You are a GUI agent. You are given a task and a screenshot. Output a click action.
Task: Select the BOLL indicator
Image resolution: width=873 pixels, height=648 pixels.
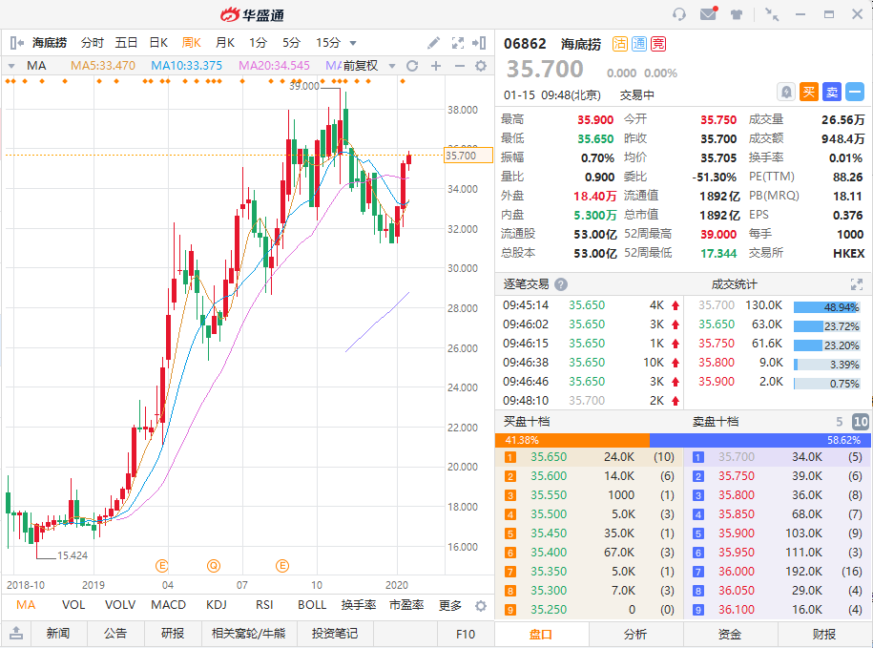(x=312, y=605)
